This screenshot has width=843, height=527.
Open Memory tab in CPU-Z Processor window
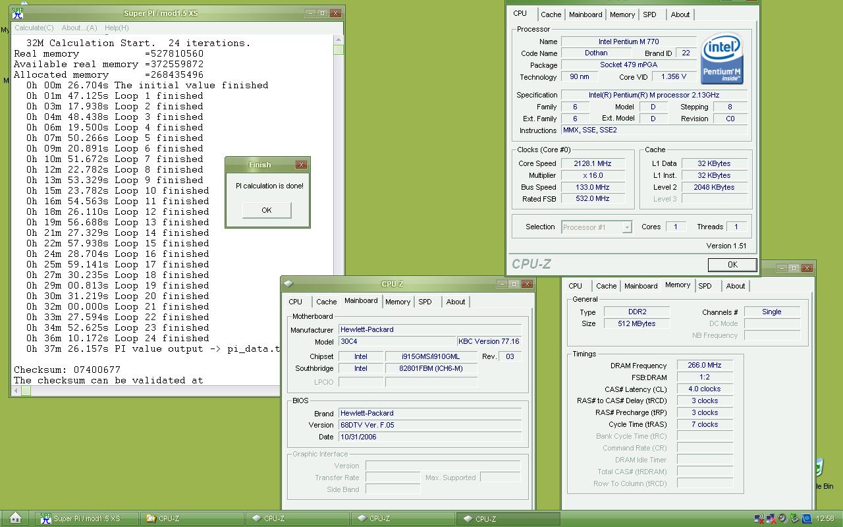click(622, 14)
